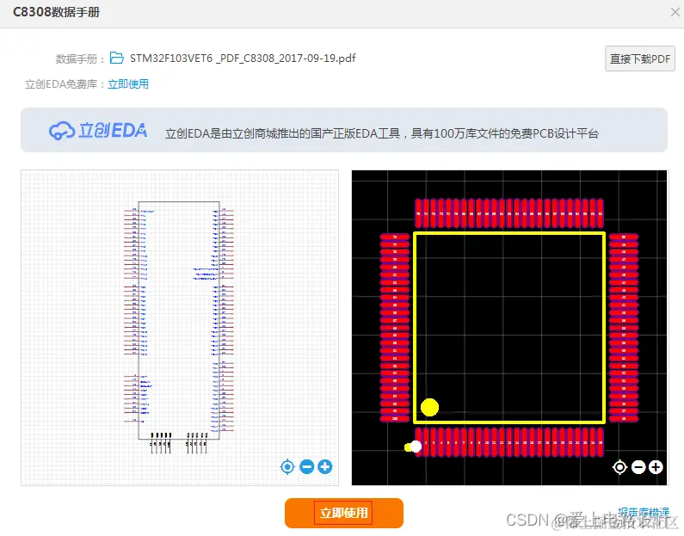The width and height of the screenshot is (684, 536).
Task: Click the 报告库错误 link
Action: click(644, 512)
